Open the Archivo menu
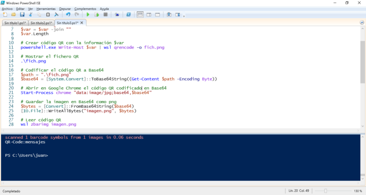Viewport: 366px width, 195px height. (7, 9)
